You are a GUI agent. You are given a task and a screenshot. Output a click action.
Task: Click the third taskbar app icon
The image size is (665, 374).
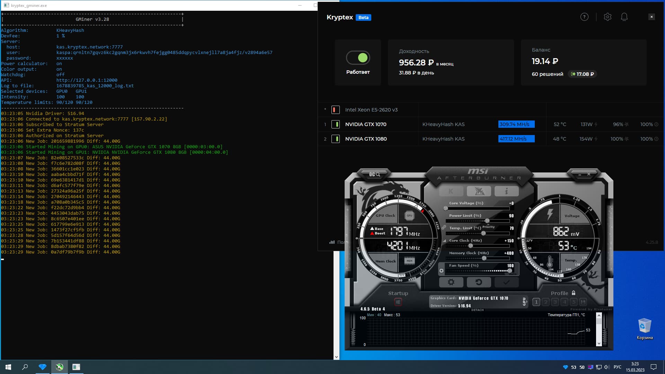pos(76,367)
